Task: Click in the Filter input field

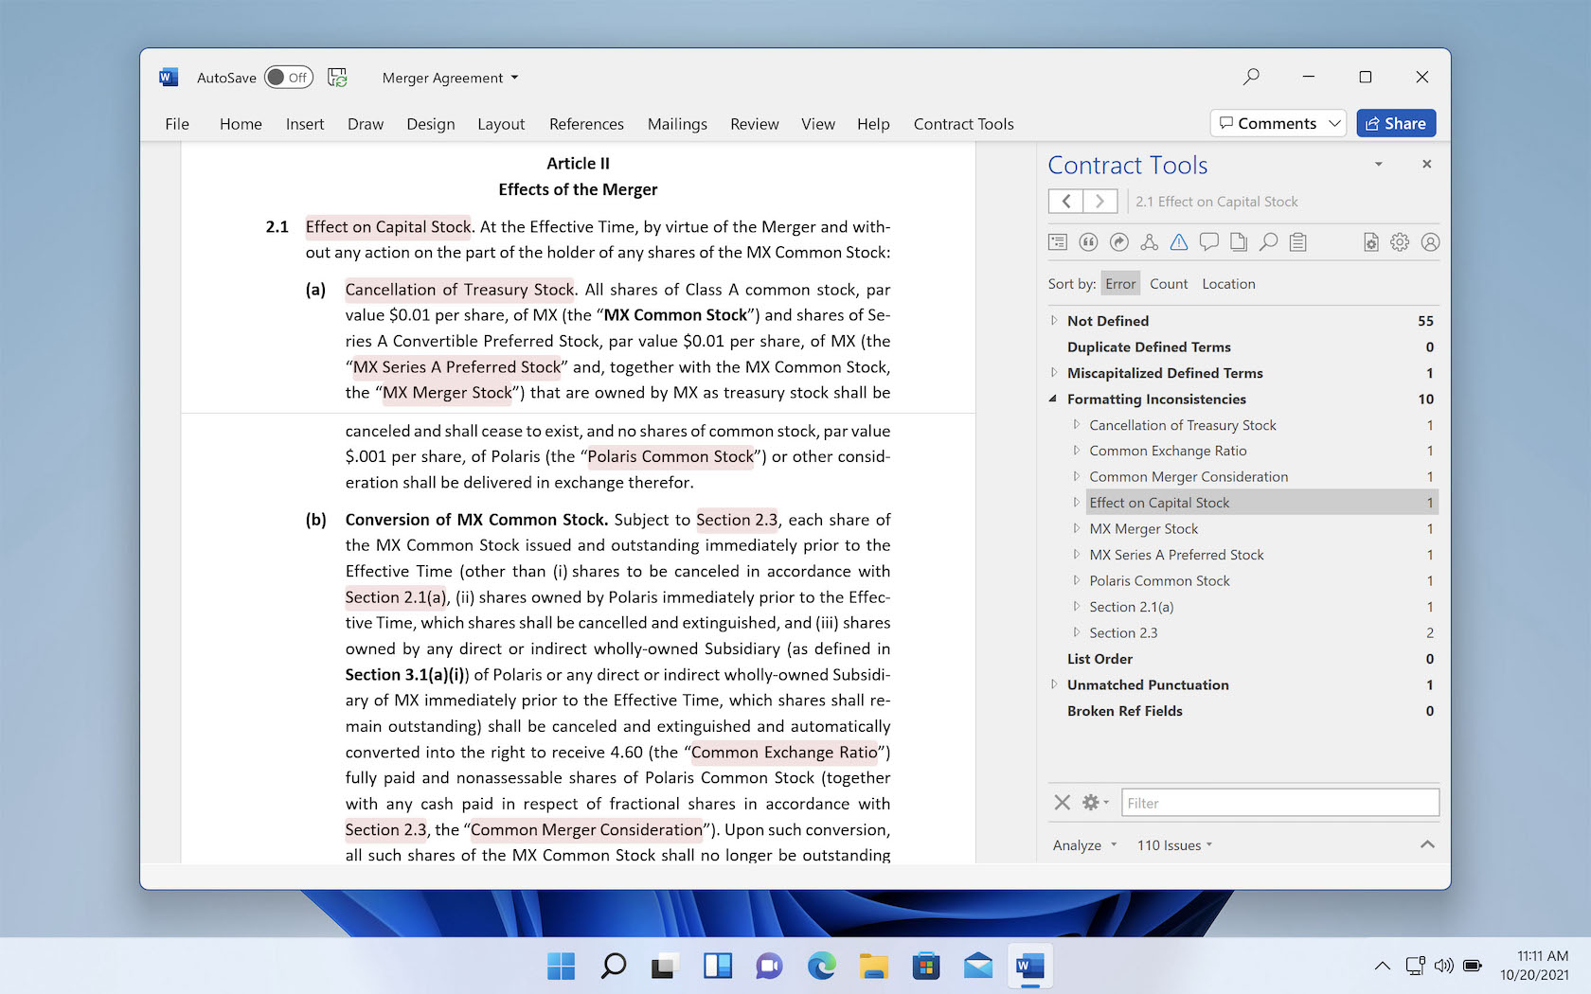Action: tap(1280, 803)
